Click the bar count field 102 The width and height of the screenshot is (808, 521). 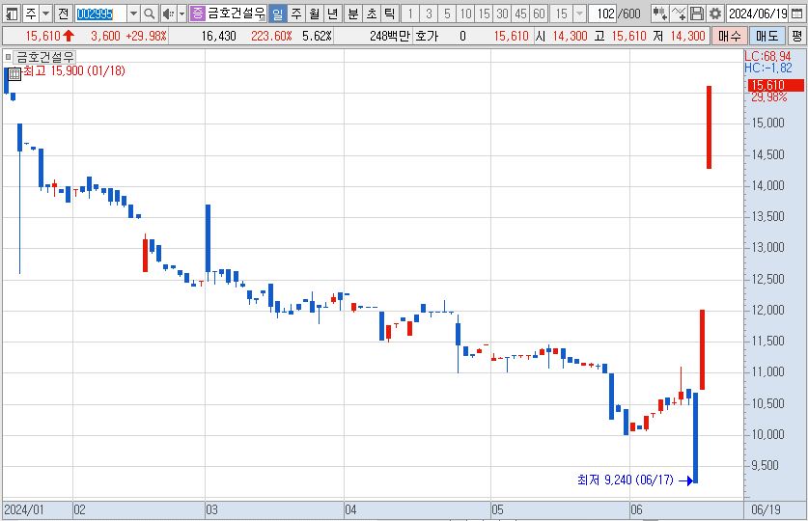tap(604, 14)
